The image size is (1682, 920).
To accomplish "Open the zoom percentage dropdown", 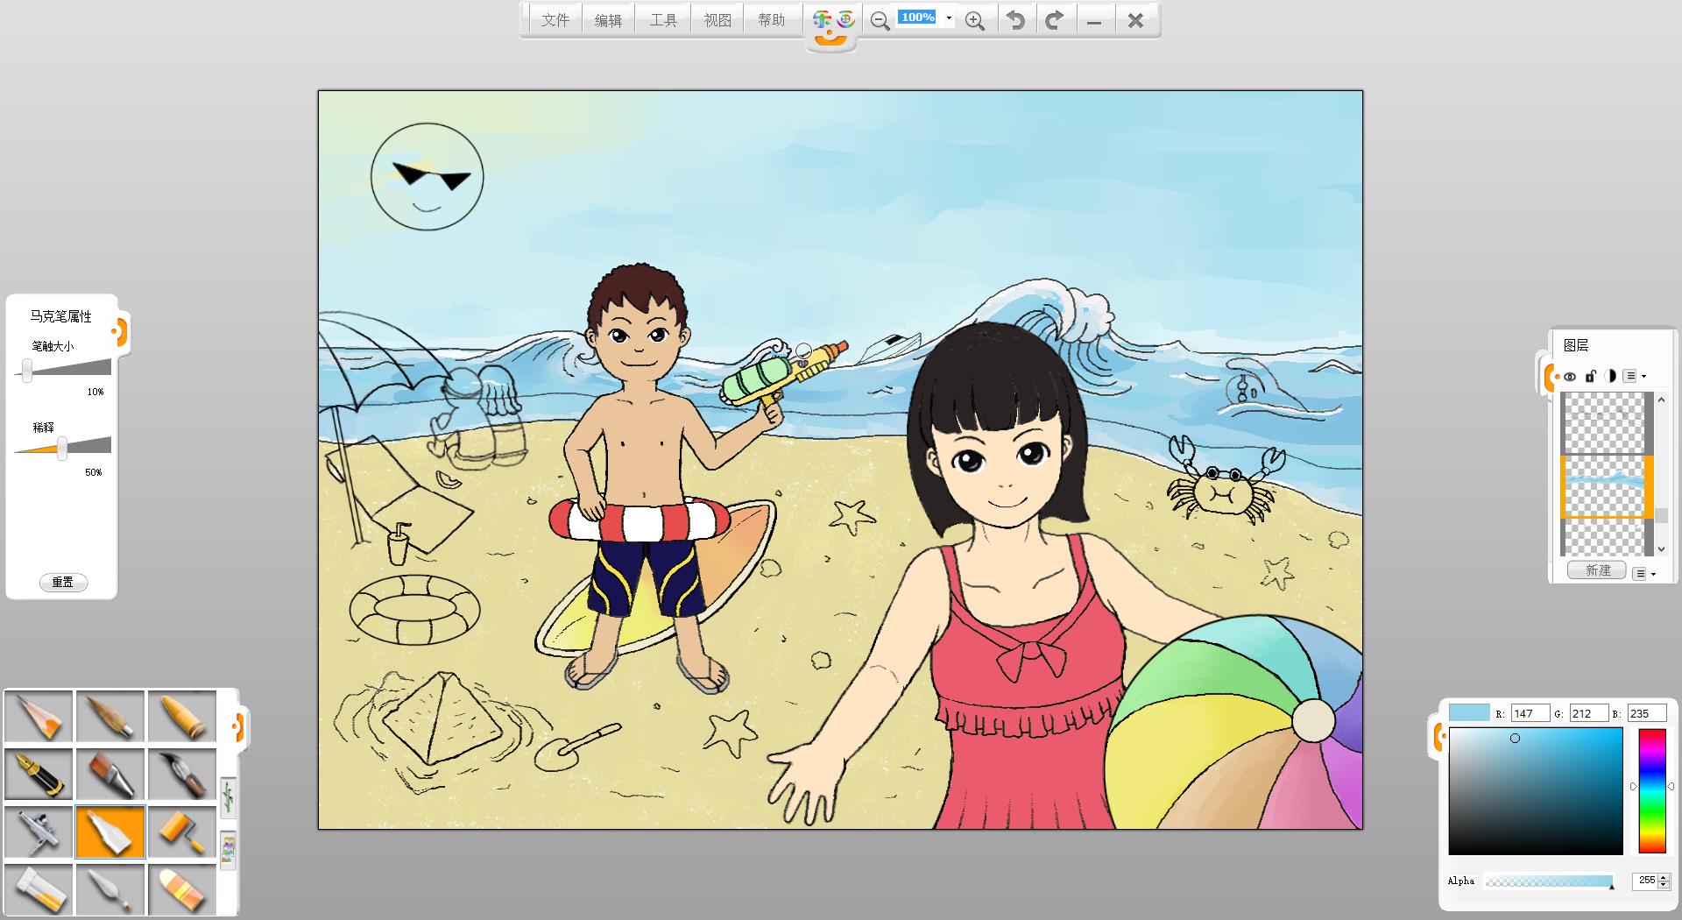I will tap(949, 18).
